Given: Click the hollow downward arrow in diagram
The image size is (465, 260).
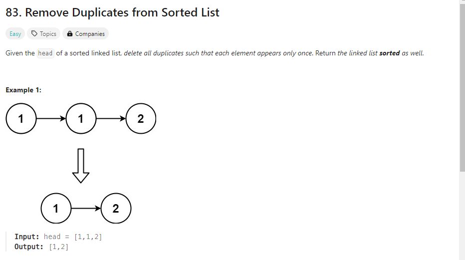Looking at the screenshot, I should pos(81,166).
